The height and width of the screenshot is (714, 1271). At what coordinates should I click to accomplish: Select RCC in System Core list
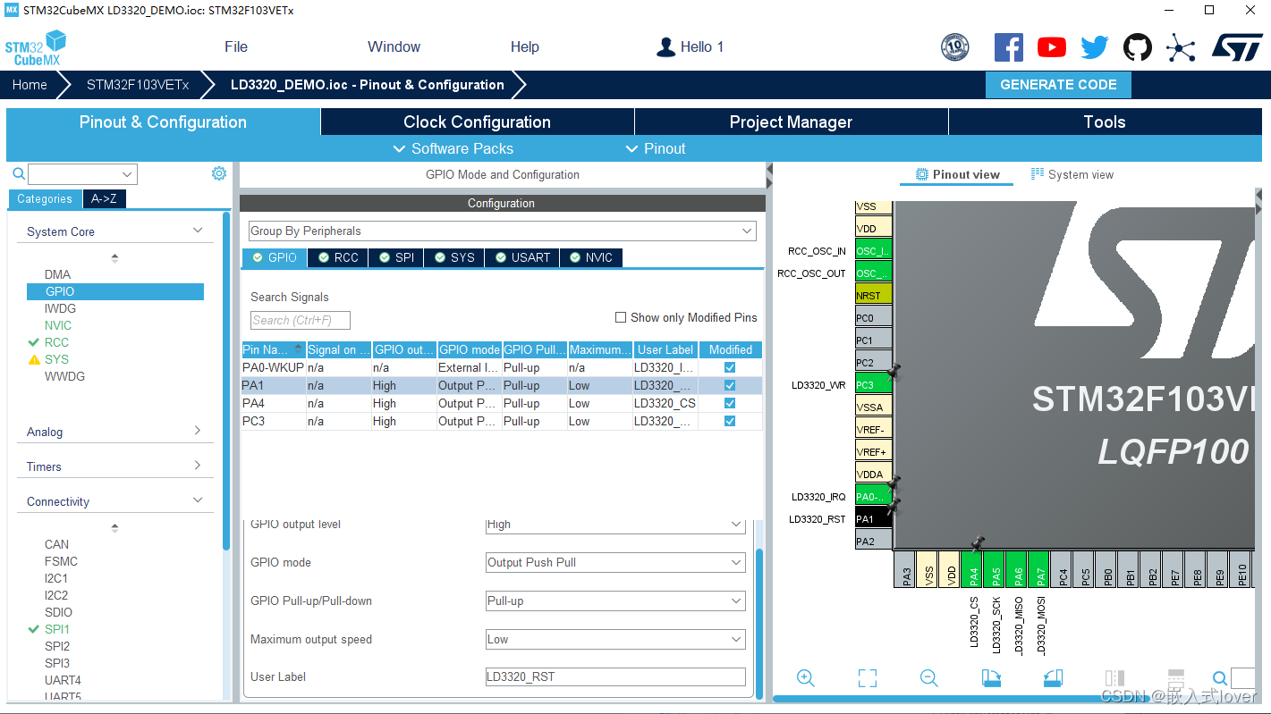click(x=56, y=342)
